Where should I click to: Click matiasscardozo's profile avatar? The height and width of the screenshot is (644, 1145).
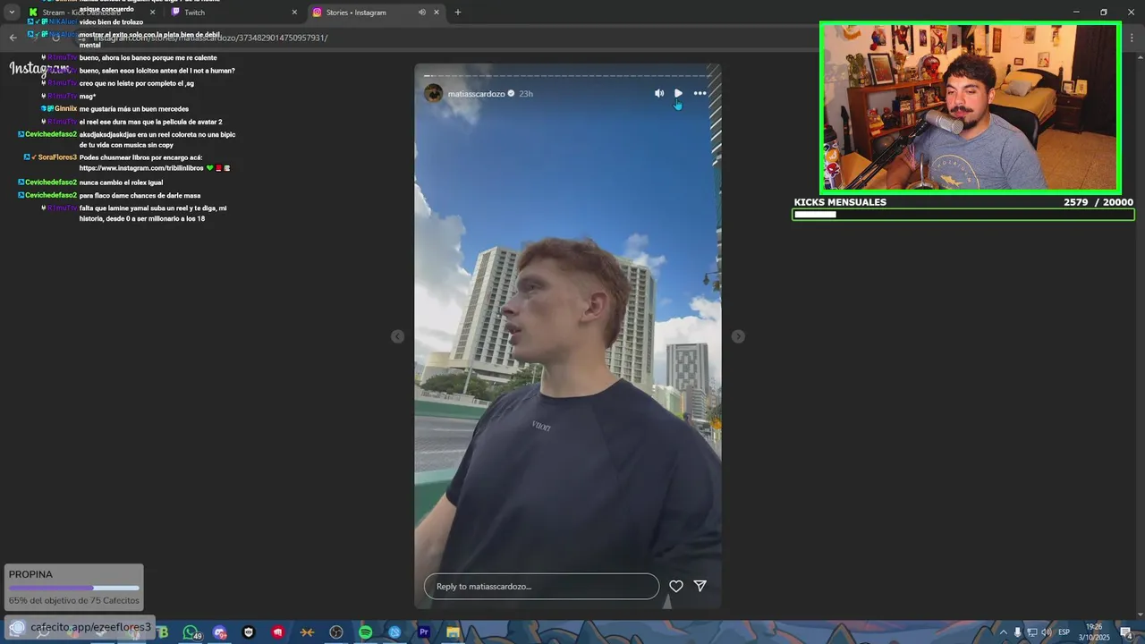pyautogui.click(x=433, y=93)
